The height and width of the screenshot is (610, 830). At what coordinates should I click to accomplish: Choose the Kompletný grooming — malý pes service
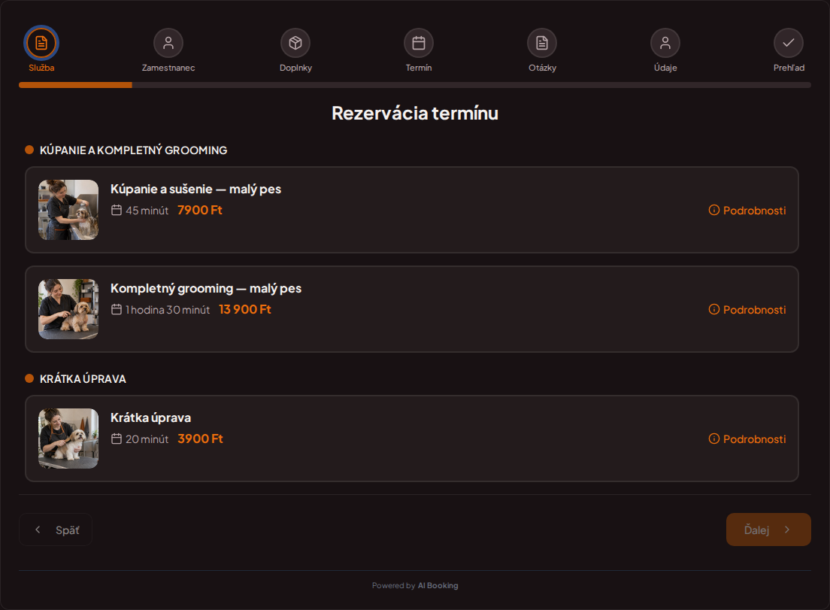tap(412, 309)
